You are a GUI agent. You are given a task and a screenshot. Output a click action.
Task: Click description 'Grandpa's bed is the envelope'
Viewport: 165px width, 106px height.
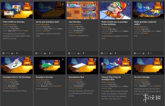tap(15, 91)
